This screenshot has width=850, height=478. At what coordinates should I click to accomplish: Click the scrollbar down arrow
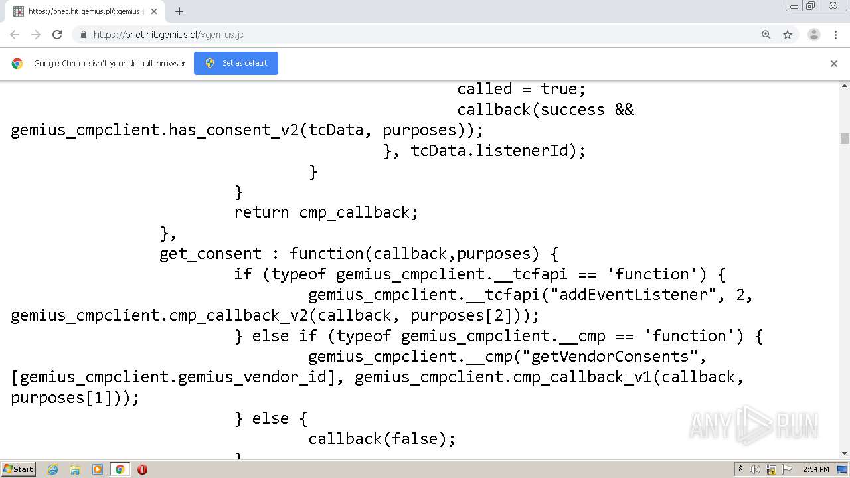point(845,454)
